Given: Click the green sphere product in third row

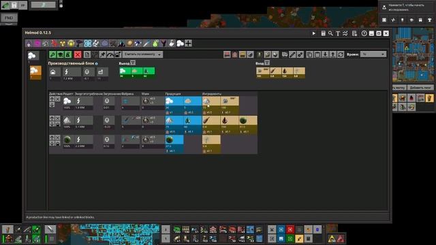Looking at the screenshot, I should [x=174, y=140].
